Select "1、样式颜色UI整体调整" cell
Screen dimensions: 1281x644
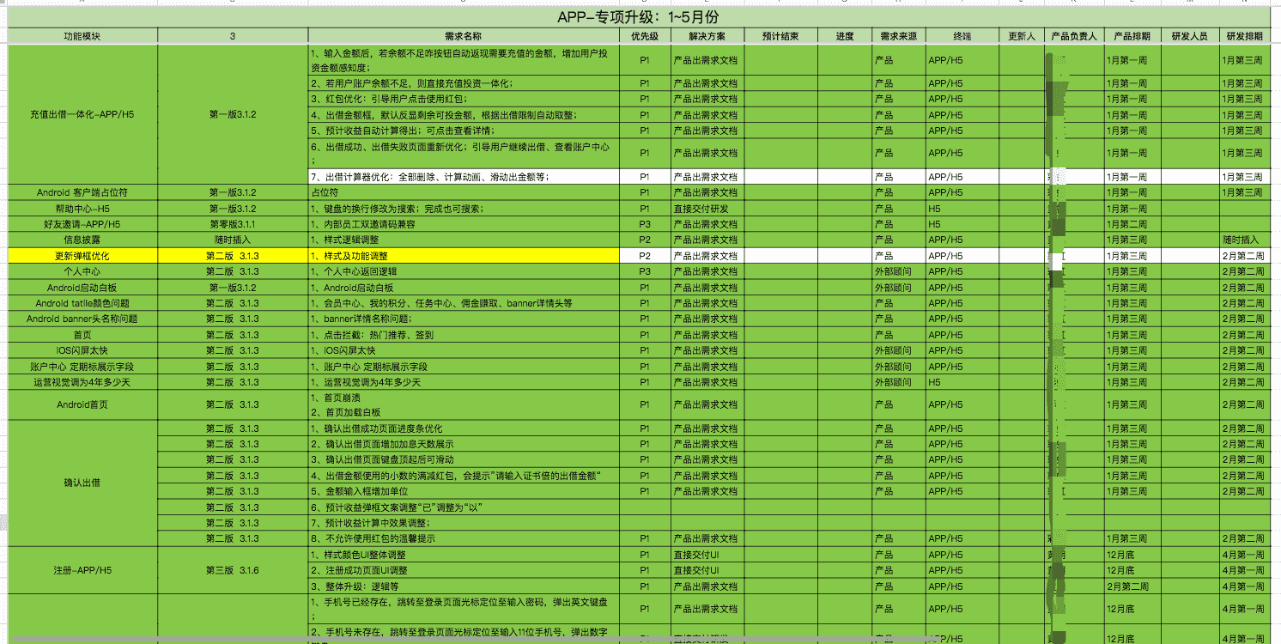click(x=464, y=555)
